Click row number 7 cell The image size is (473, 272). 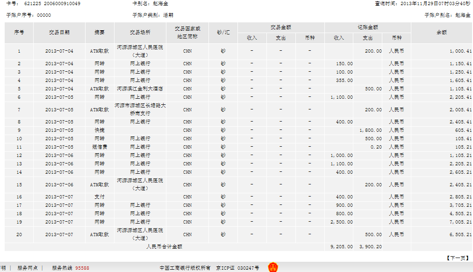[x=19, y=110]
